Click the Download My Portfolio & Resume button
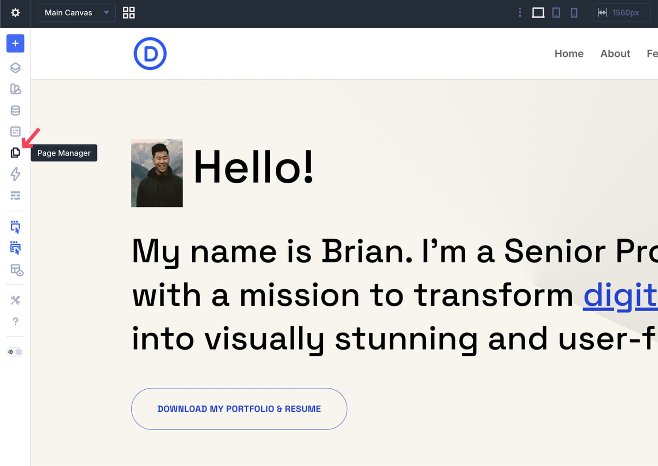 point(239,409)
